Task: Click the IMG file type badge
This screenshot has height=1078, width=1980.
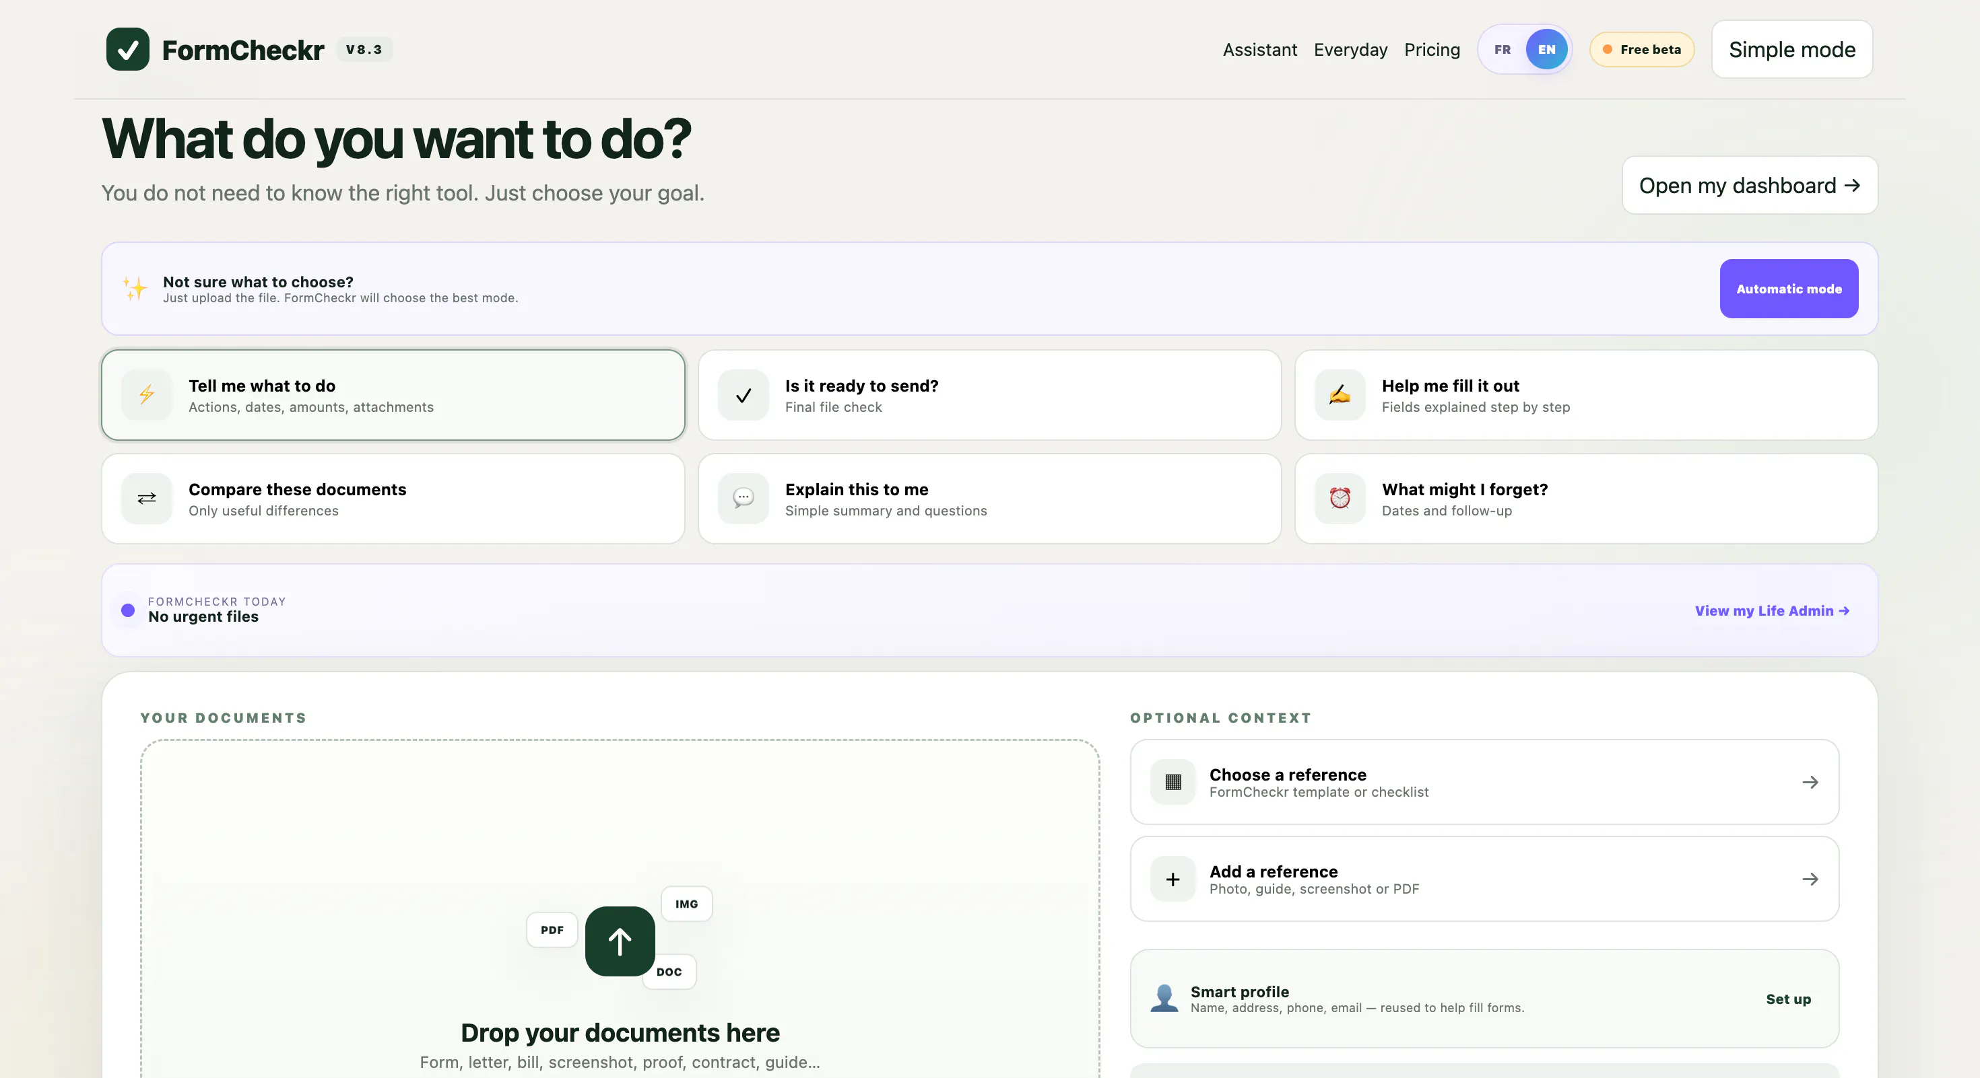Action: pos(686,904)
